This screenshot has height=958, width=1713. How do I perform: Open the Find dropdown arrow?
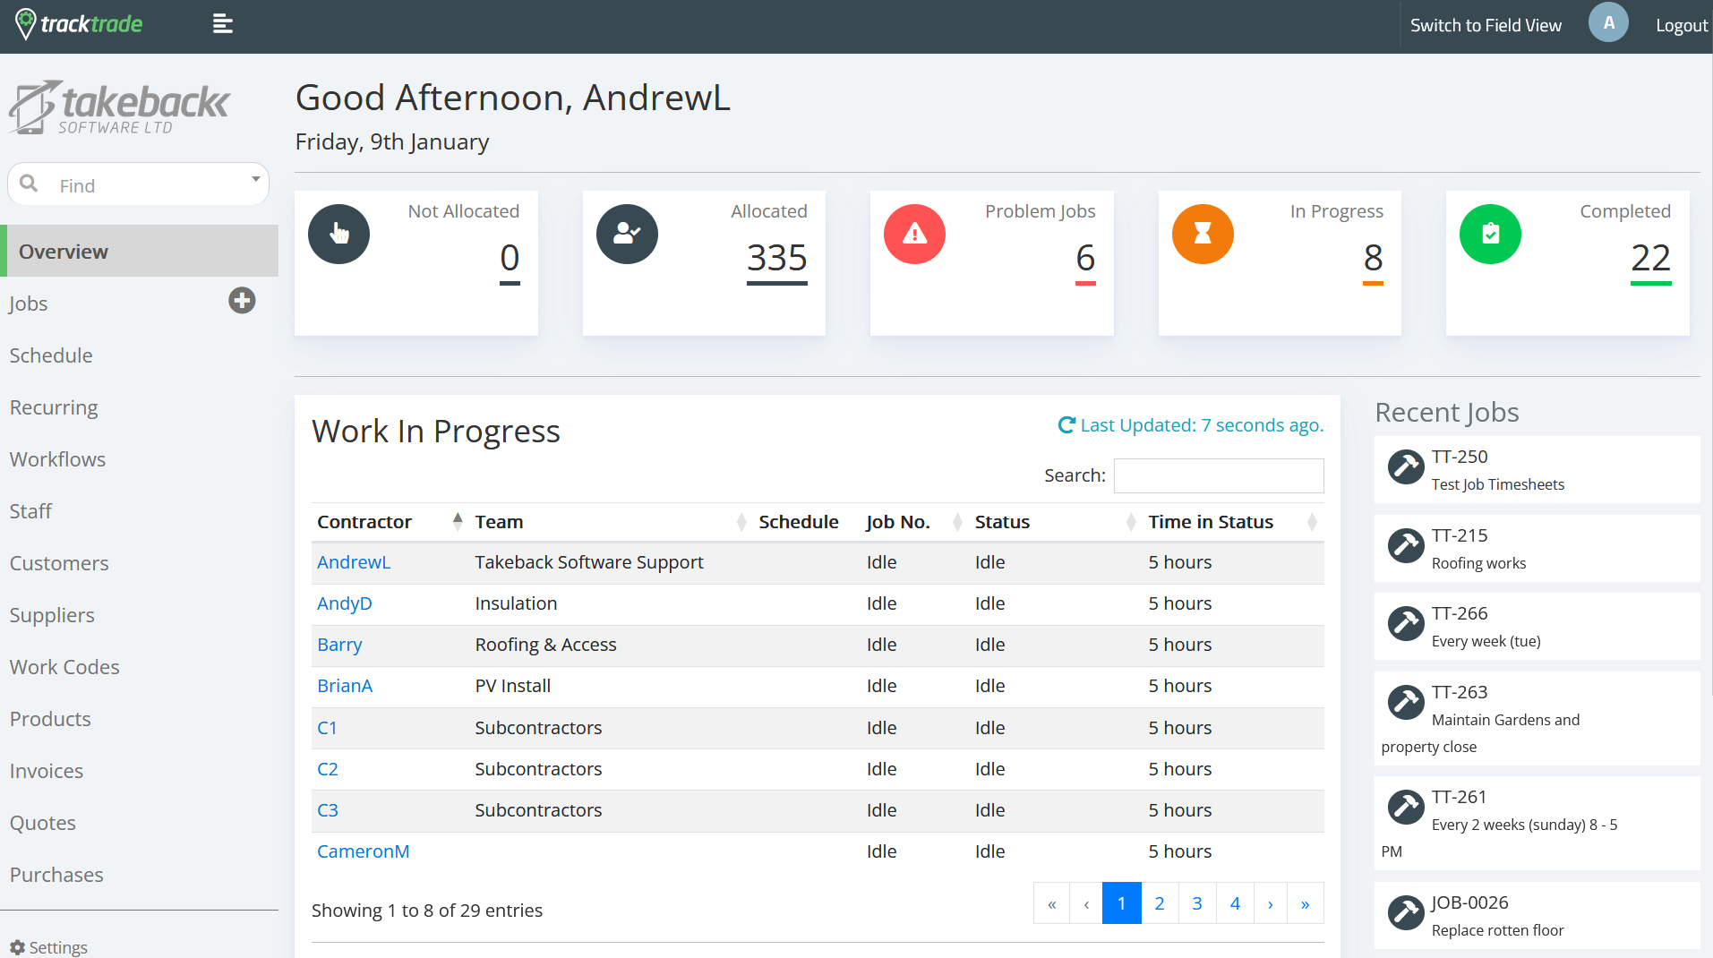255,179
